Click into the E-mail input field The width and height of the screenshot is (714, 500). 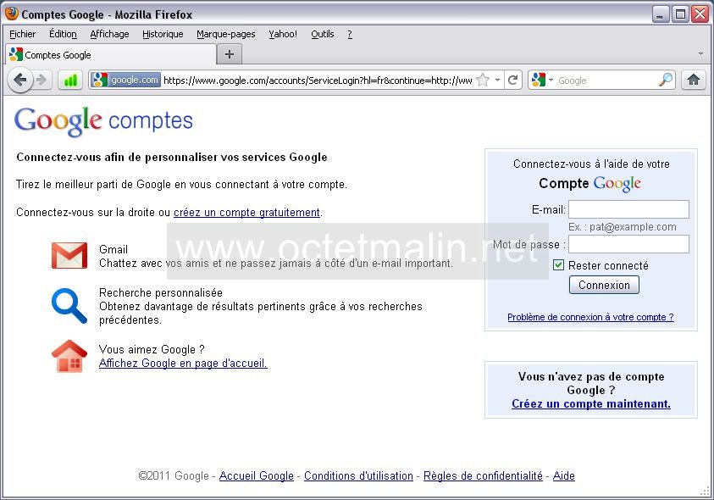[628, 209]
